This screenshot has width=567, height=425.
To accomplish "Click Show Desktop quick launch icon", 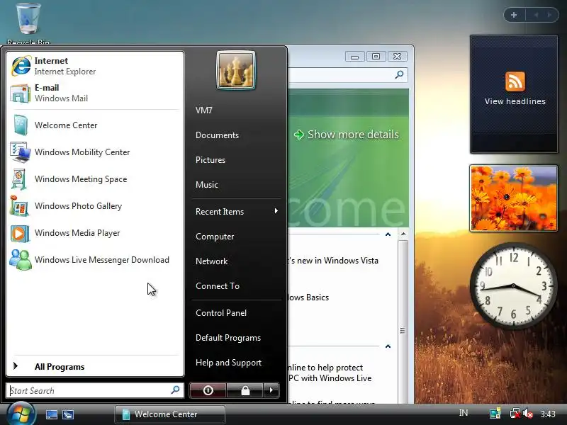I will (x=51, y=414).
